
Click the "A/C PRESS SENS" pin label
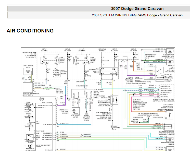point(166,92)
